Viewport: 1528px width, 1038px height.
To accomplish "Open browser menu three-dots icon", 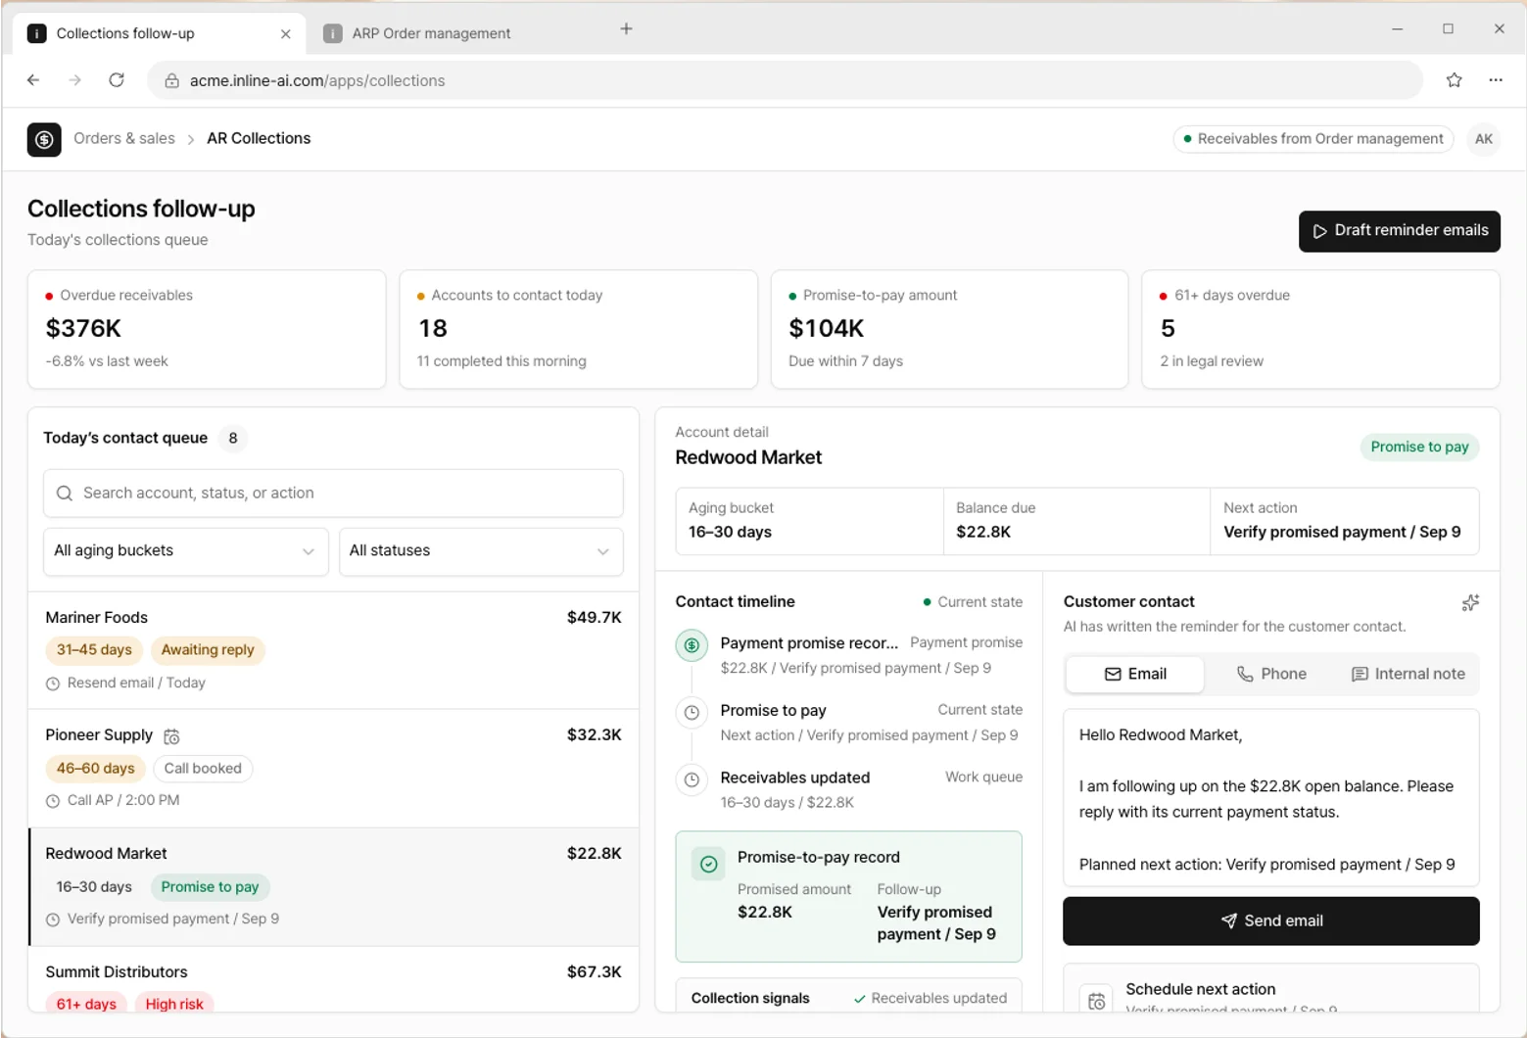I will [1496, 80].
